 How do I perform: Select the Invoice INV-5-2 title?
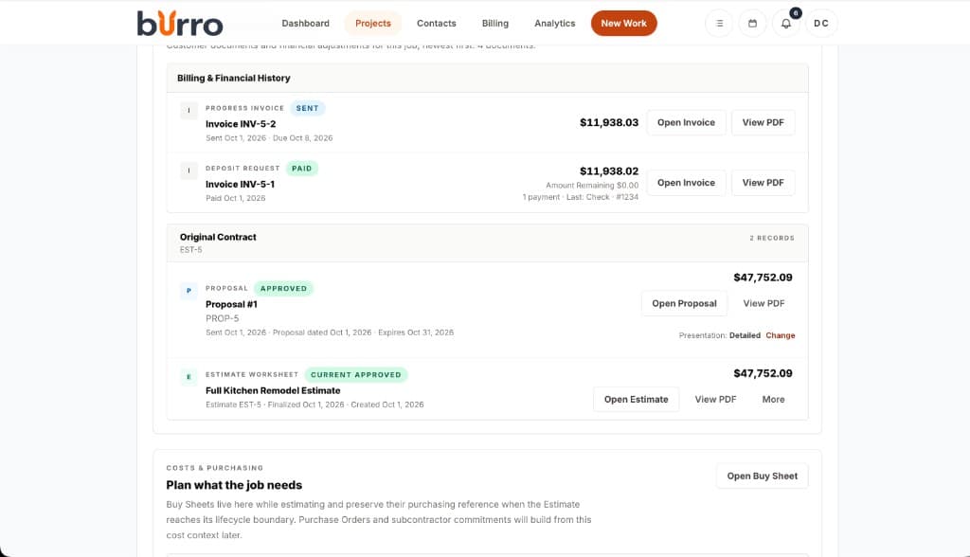241,124
